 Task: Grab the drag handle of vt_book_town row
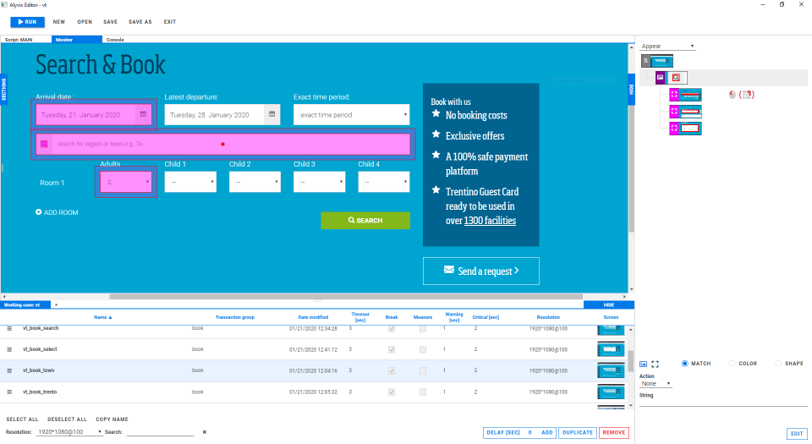pyautogui.click(x=9, y=371)
